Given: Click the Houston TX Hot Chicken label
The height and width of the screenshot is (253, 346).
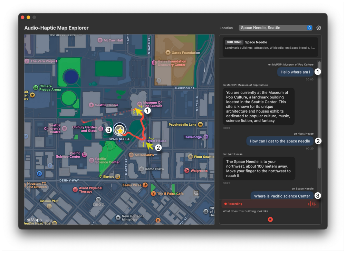Looking at the screenshot, I should (37, 185).
